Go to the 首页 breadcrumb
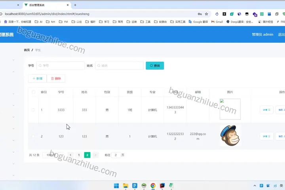The width and height of the screenshot is (285, 190). [x=27, y=50]
